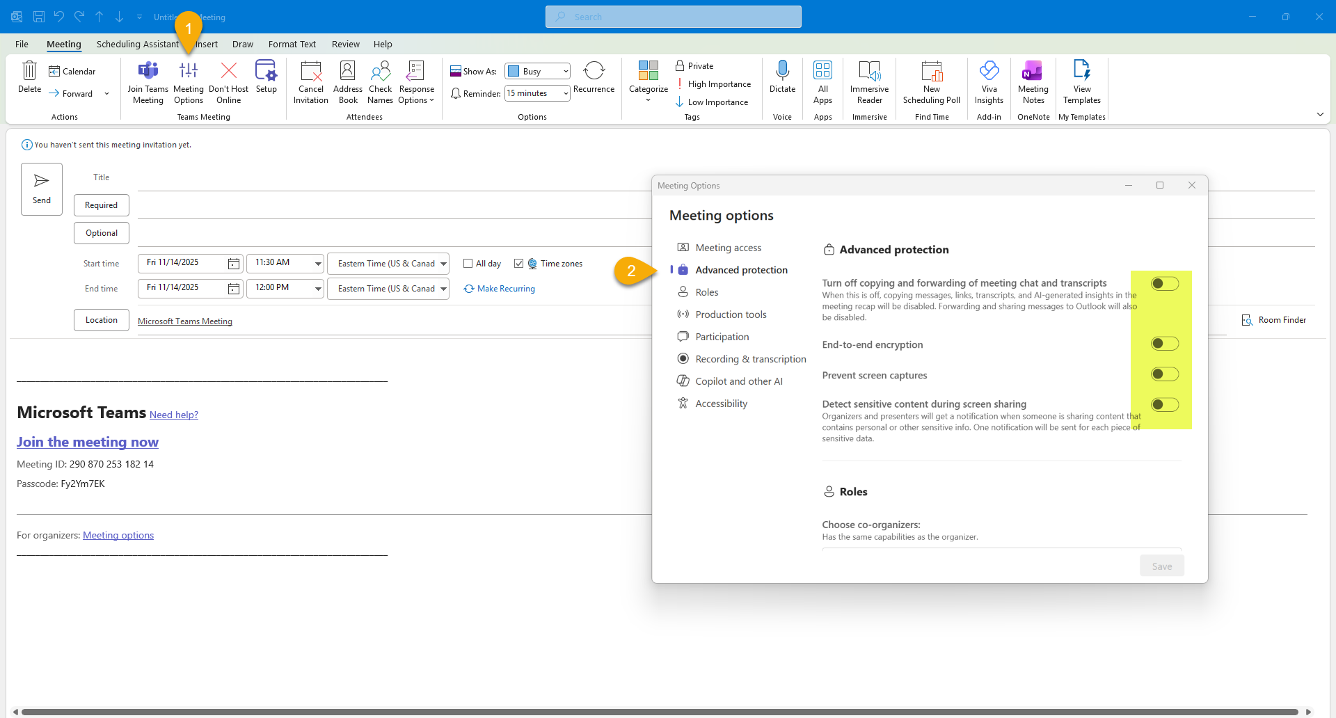Click the Cancel Invitation icon
The width and height of the screenshot is (1336, 718).
click(x=310, y=82)
